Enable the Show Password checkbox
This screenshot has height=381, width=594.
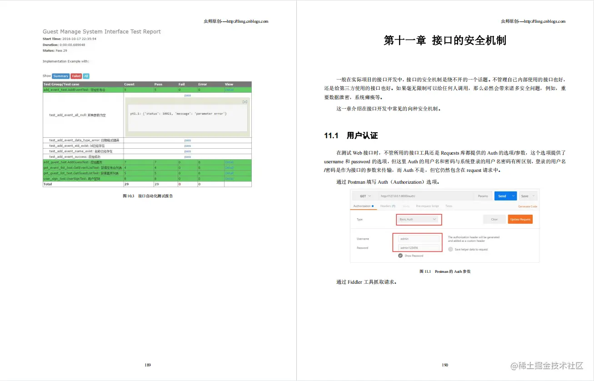pyautogui.click(x=400, y=256)
